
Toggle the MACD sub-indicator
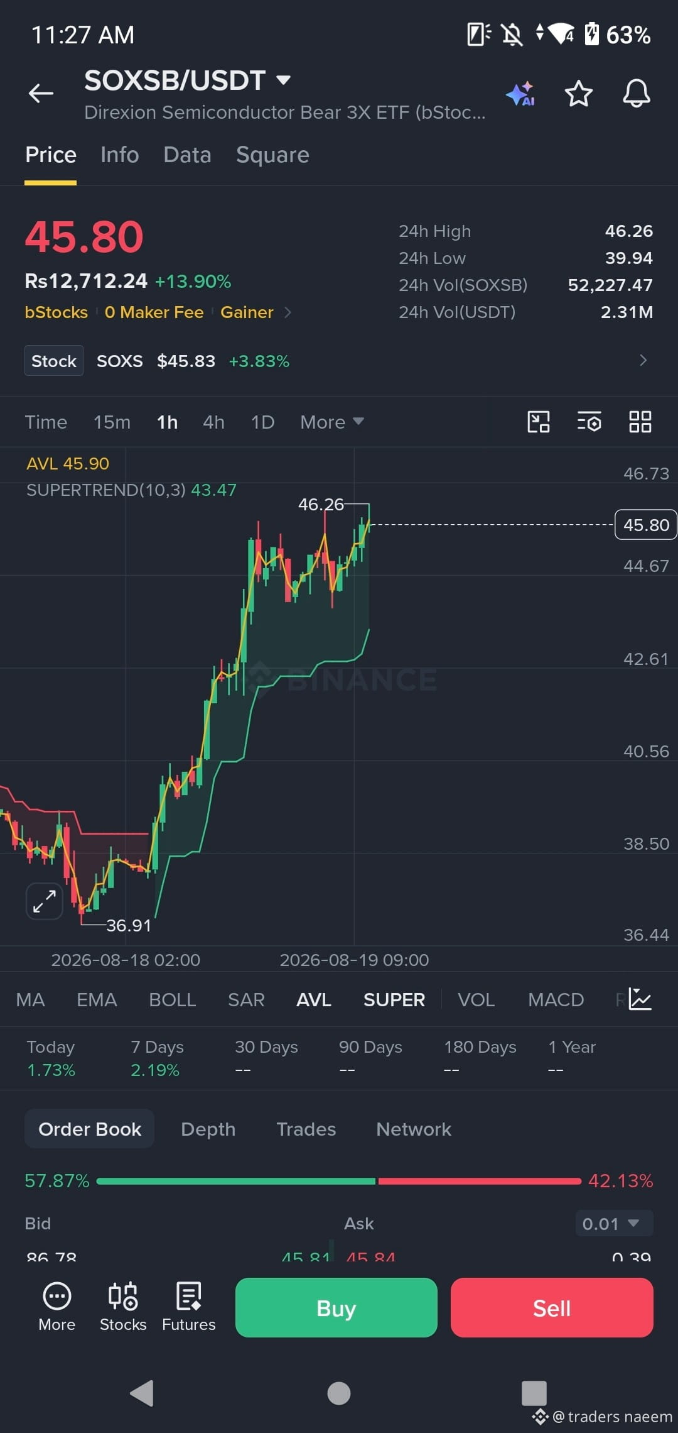point(556,999)
